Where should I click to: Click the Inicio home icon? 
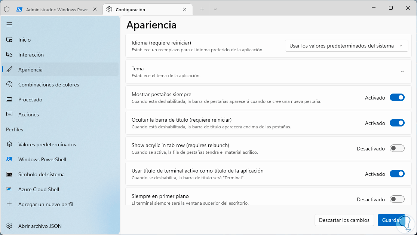pos(9,40)
